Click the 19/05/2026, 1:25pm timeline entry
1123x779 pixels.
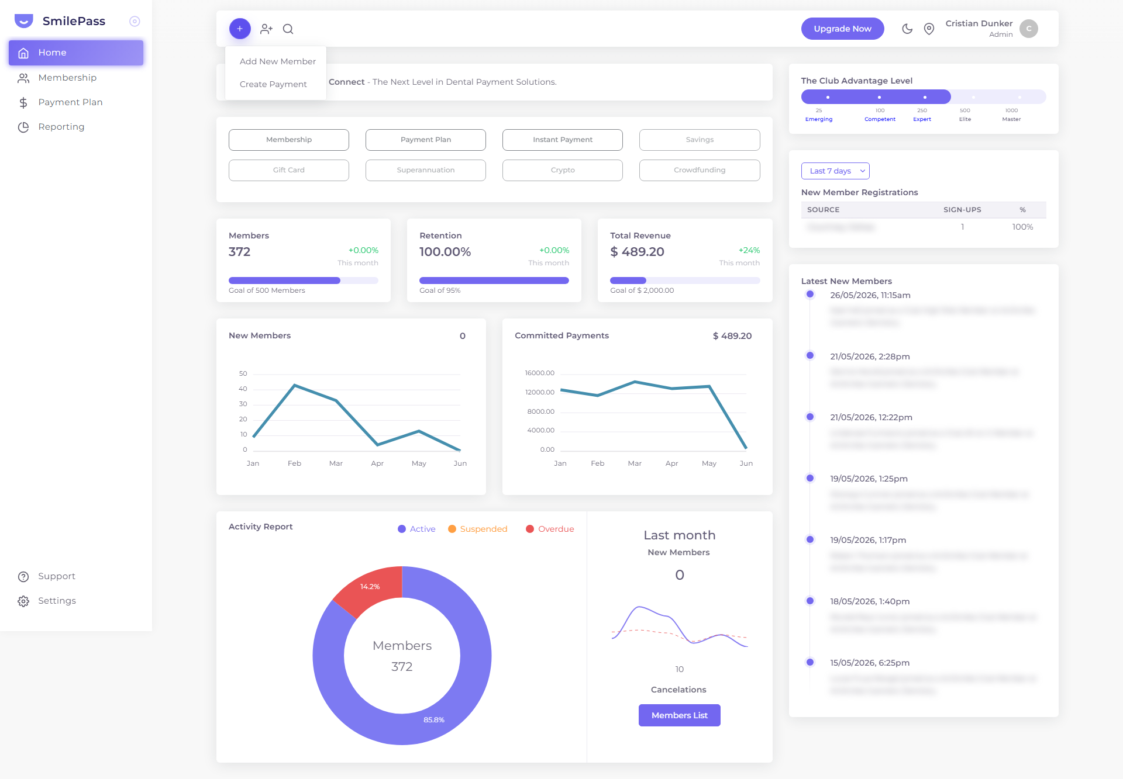(x=869, y=479)
